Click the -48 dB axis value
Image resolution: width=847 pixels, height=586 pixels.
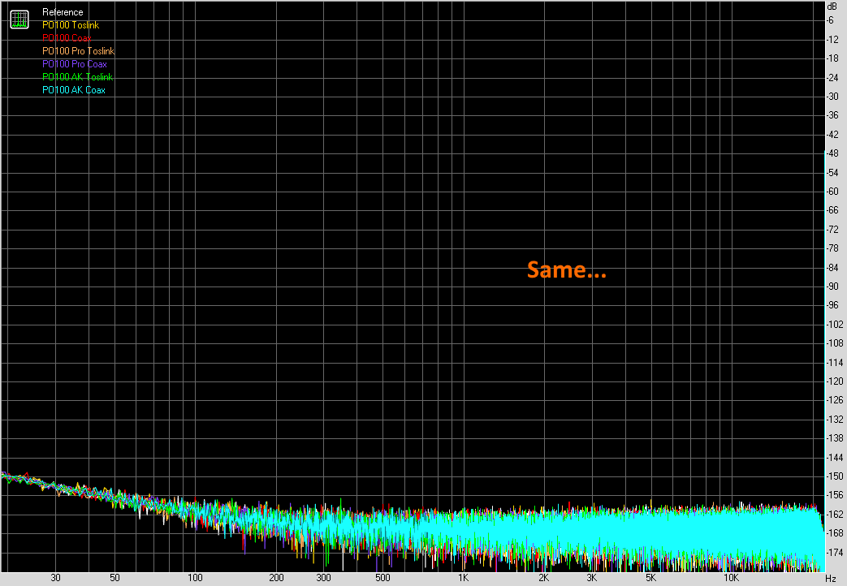[x=832, y=153]
